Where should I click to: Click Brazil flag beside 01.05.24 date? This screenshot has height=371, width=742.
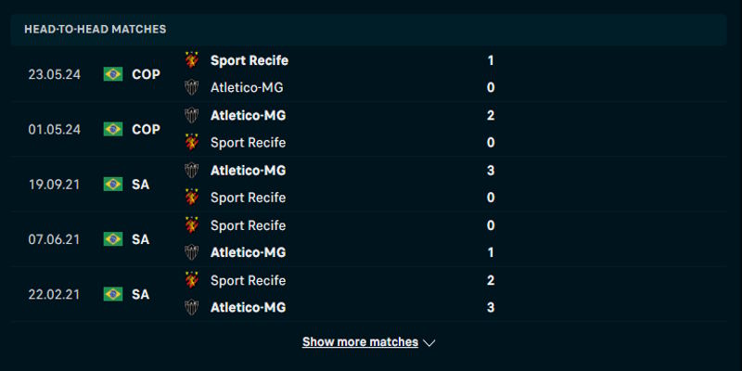tap(113, 129)
